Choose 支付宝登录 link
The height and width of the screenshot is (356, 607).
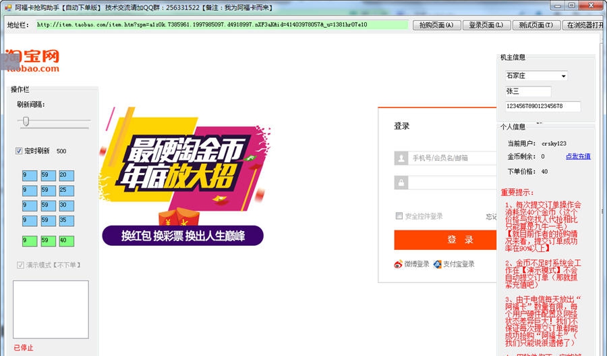pos(459,264)
